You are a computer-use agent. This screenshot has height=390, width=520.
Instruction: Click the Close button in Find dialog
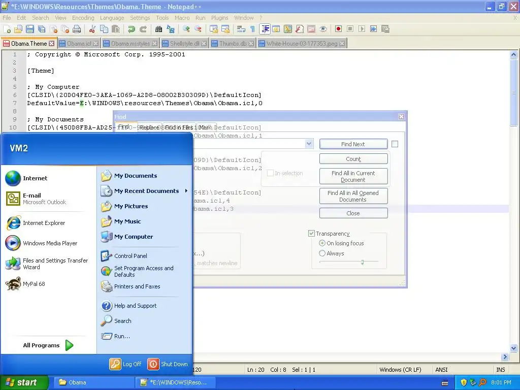pyautogui.click(x=353, y=213)
